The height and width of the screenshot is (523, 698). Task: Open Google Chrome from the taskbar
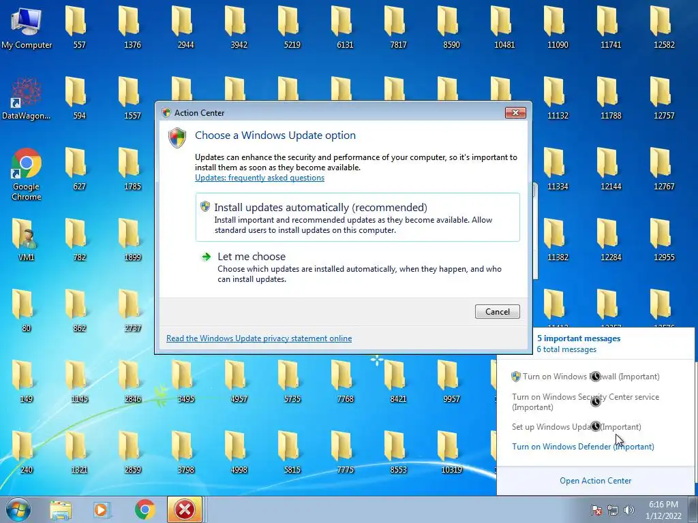click(145, 509)
